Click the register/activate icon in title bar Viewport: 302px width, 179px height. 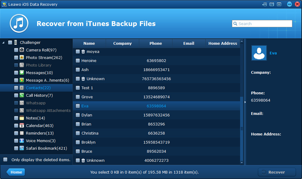(265, 4)
